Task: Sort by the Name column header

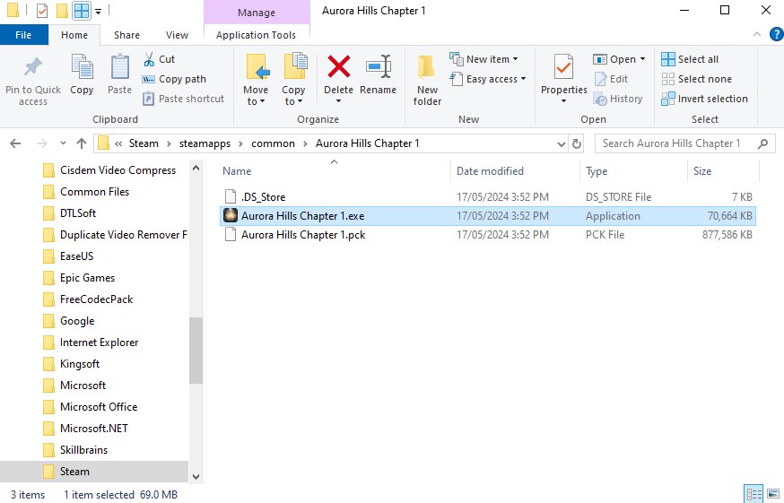Action: tap(334, 171)
